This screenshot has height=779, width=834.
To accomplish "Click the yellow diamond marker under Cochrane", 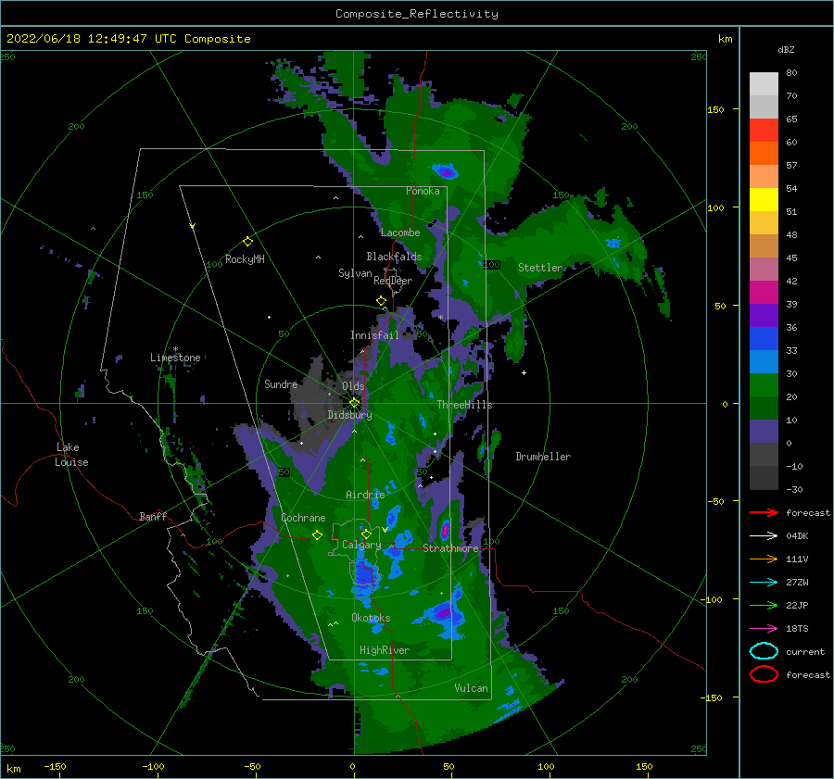I will click(x=318, y=534).
